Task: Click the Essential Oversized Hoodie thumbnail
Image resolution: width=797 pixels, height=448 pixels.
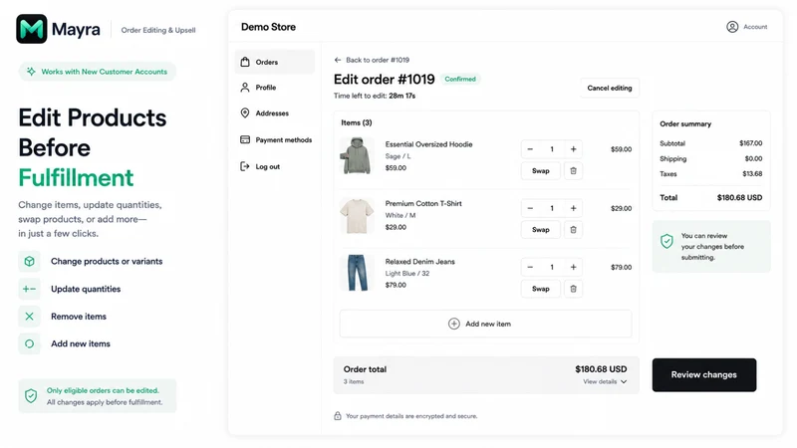Action: 357,156
